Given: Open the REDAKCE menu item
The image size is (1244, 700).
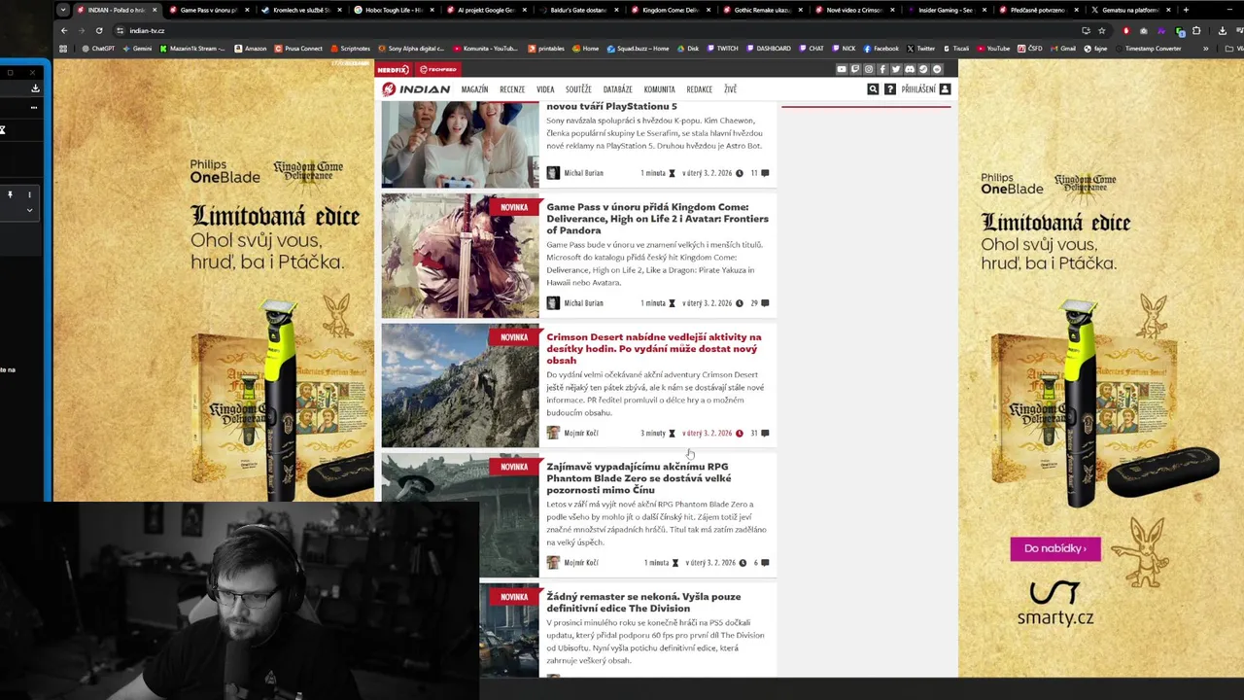Looking at the screenshot, I should tap(700, 89).
